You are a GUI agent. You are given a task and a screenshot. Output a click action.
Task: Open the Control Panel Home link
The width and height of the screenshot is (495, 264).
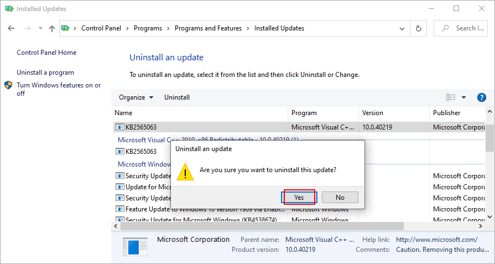point(46,53)
